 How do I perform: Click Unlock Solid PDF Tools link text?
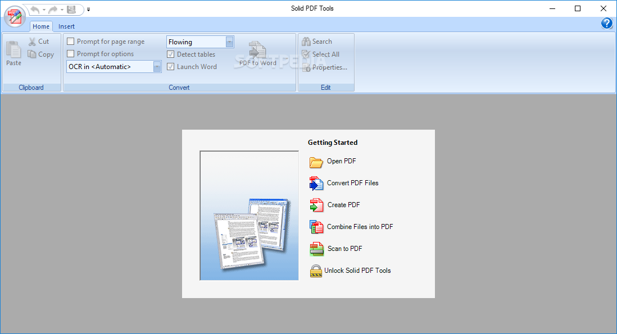point(358,271)
